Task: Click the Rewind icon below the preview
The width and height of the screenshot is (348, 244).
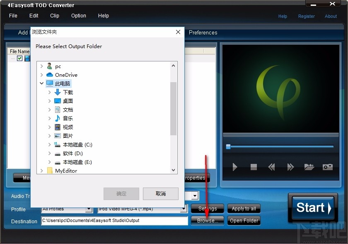Action: pyautogui.click(x=271, y=167)
